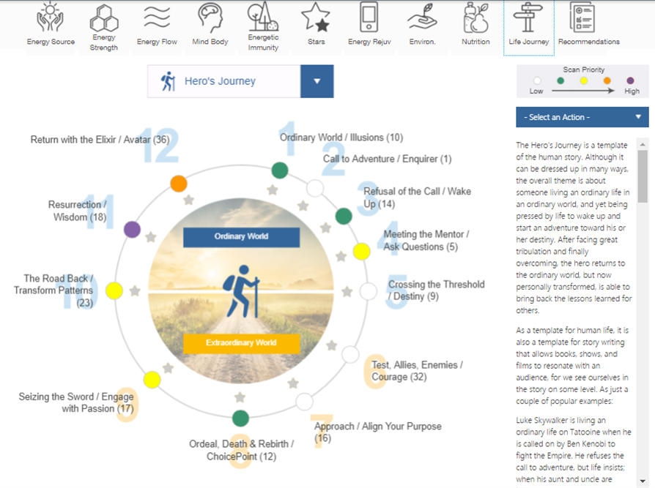Open the Energy Source icon
Image resolution: width=655 pixels, height=488 pixels.
click(x=50, y=18)
